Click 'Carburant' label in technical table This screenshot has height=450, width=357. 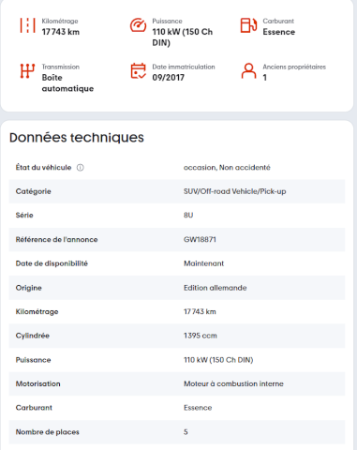pyautogui.click(x=34, y=408)
